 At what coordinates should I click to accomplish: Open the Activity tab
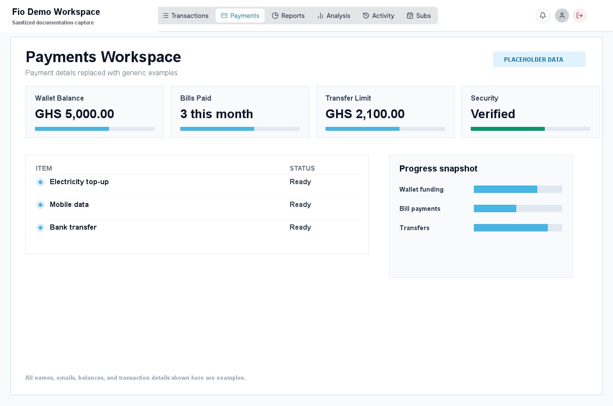378,16
